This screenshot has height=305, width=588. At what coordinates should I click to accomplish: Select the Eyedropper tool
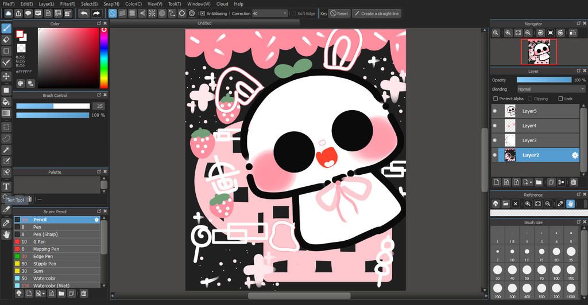[6, 223]
